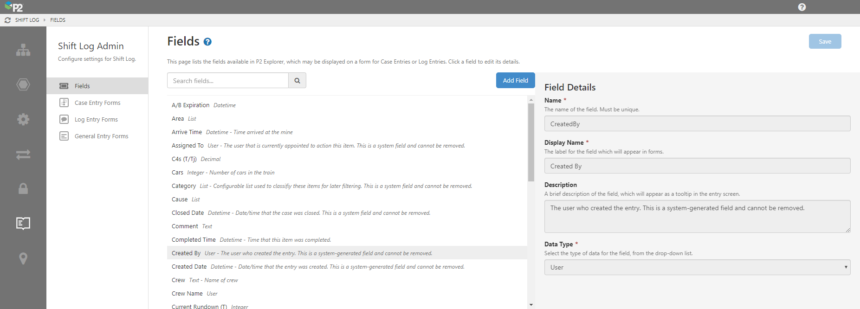The image size is (860, 309).
Task: Click the search magnifier button
Action: click(x=297, y=81)
